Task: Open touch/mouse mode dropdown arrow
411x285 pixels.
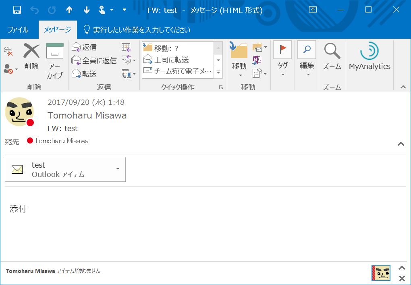Action: 112,10
